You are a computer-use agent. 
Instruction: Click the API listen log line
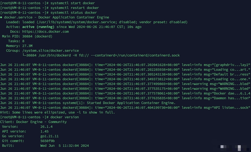[x=125, y=108]
